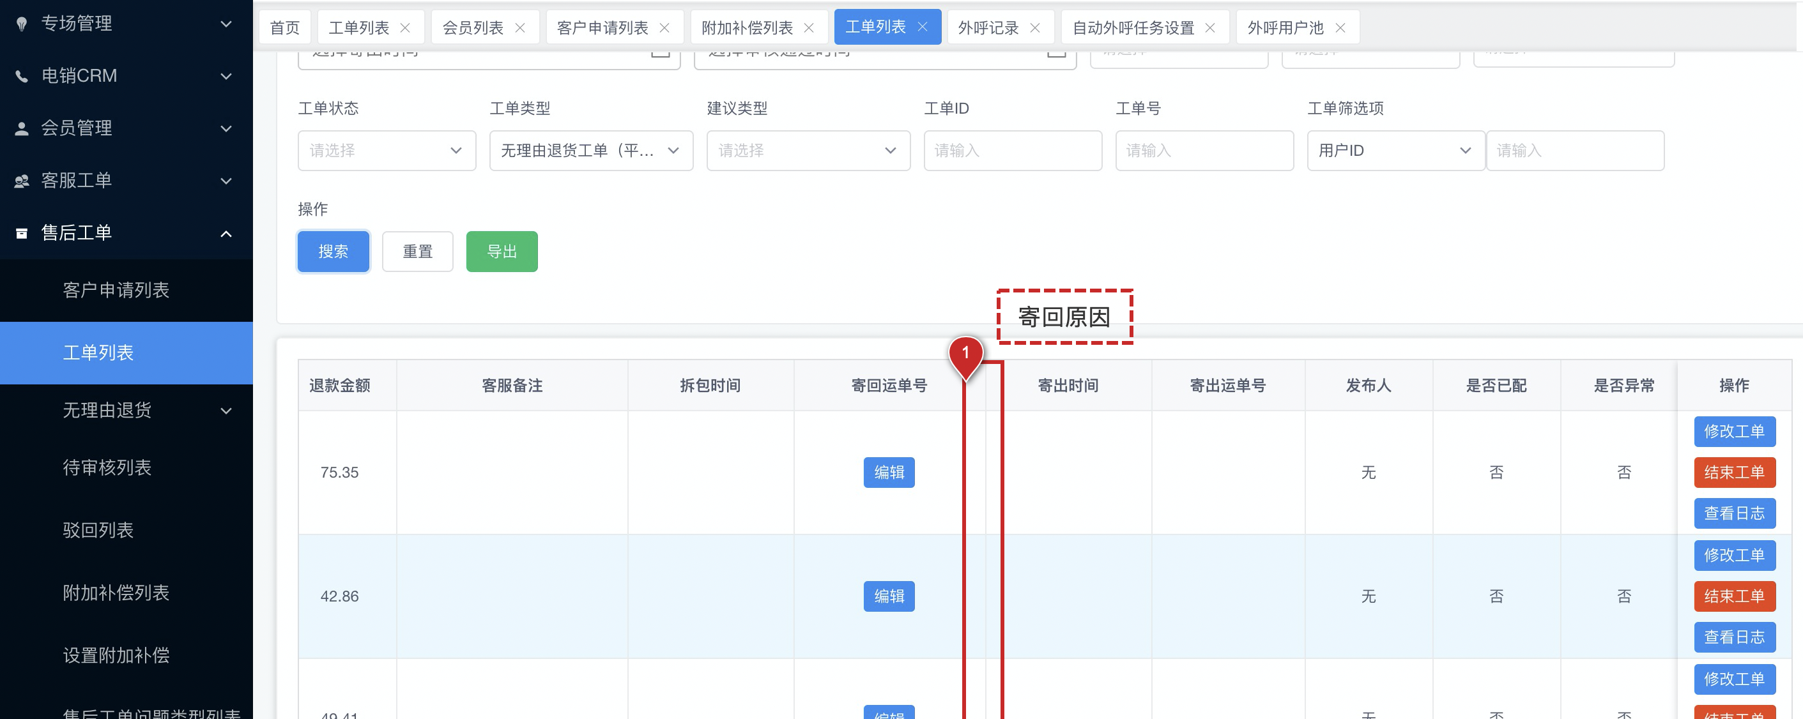Screen dimensions: 1803x719
Task: Click 查看日志 in the 42.86 row
Action: coord(1735,637)
